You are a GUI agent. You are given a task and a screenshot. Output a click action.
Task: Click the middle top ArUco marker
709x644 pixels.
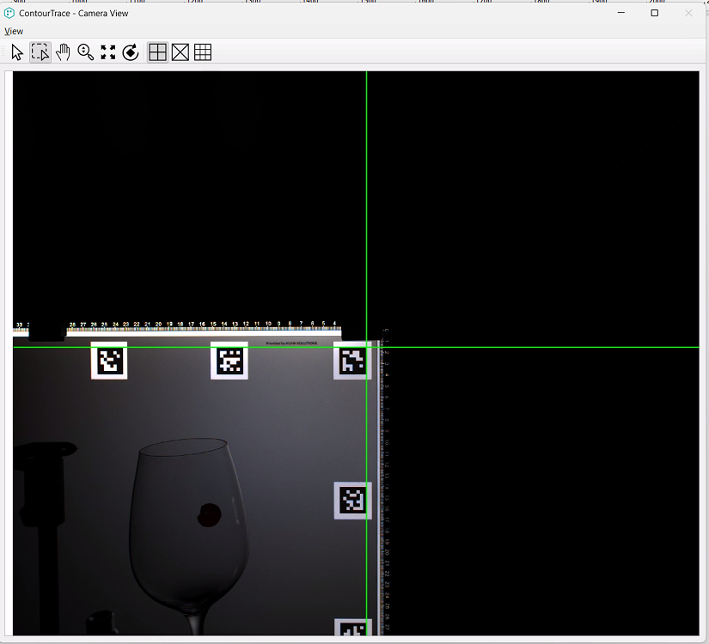coord(229,361)
